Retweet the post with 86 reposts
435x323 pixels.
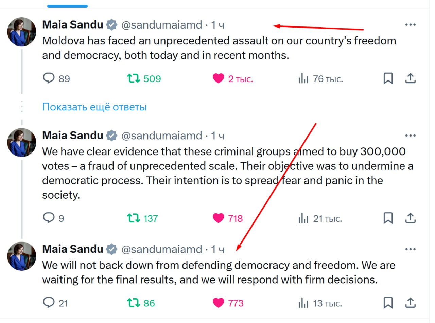pos(134,303)
